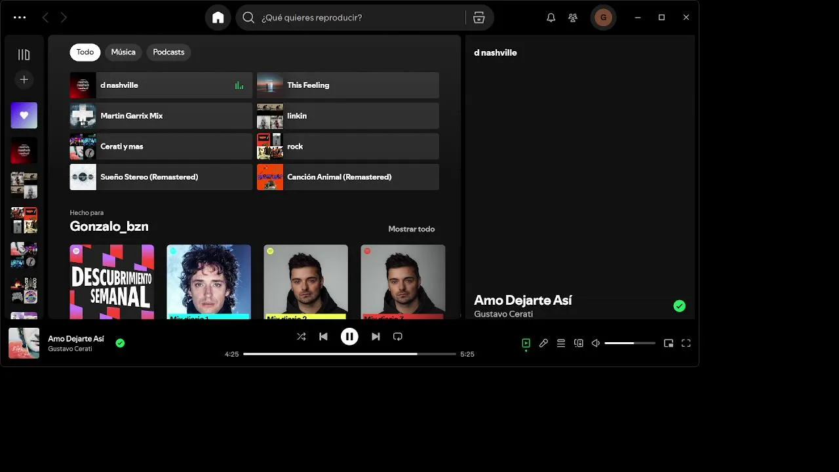Open the d nashville playlist in sidebar

(24, 151)
